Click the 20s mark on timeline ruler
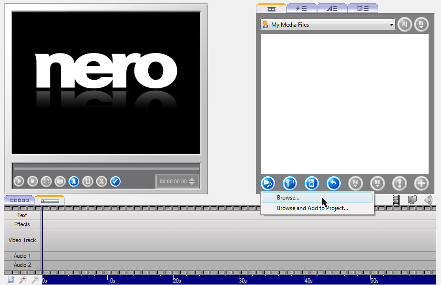 coord(177,281)
